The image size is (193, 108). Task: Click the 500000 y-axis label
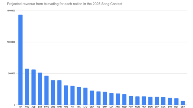click(11, 73)
